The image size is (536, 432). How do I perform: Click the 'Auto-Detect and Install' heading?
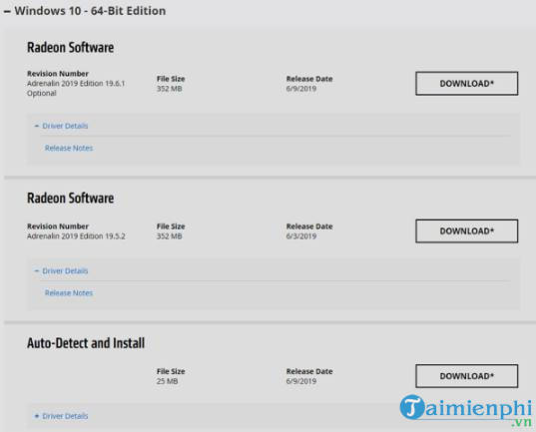(x=86, y=343)
